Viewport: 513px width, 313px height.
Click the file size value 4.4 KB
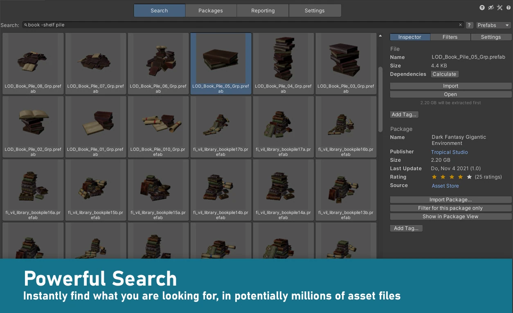pos(439,66)
